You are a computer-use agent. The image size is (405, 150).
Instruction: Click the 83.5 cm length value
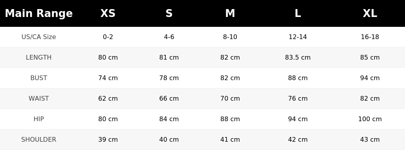[298, 58]
